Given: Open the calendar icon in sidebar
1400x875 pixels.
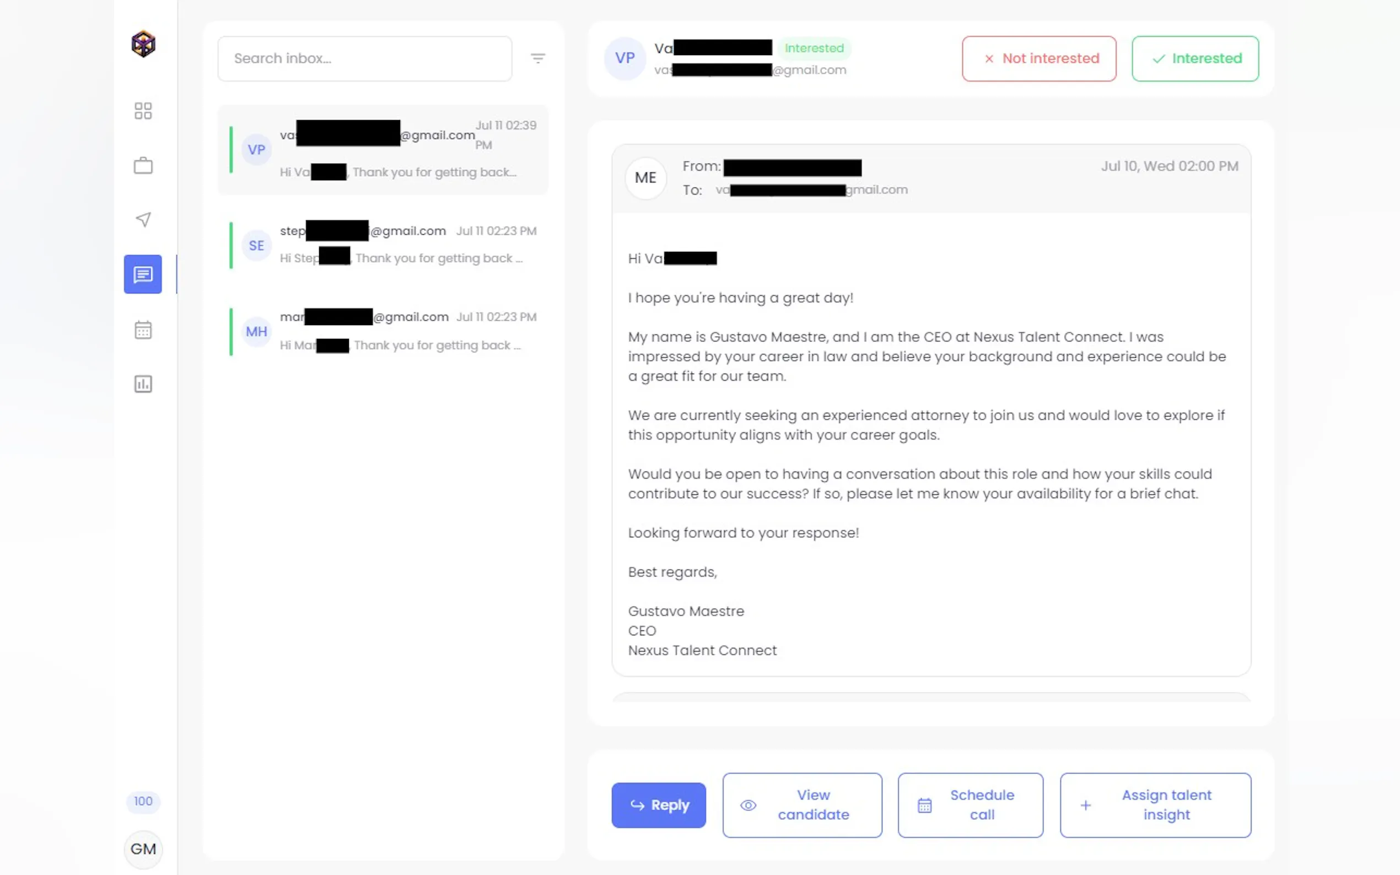Looking at the screenshot, I should [143, 330].
